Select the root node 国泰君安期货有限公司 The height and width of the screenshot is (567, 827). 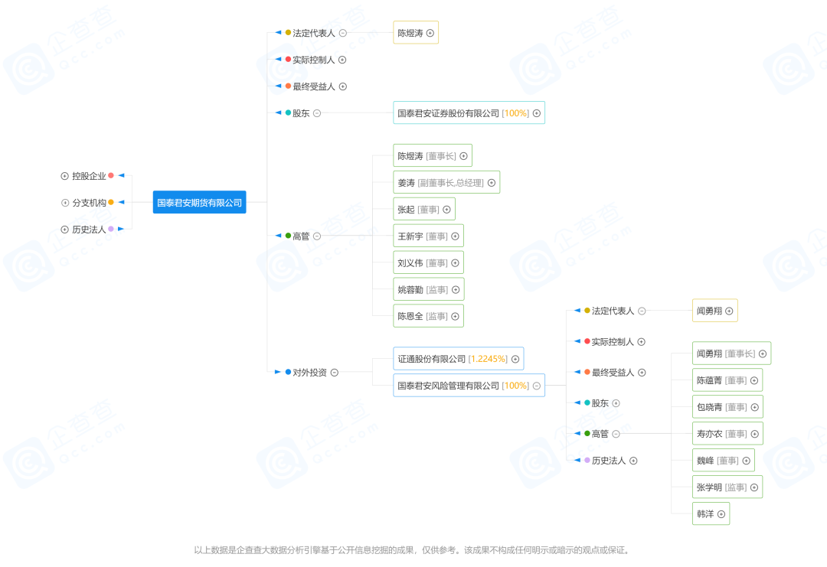tap(199, 202)
